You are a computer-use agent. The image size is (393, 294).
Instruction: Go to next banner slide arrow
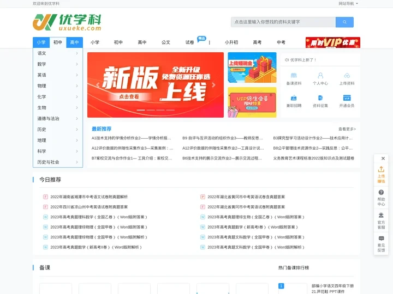(213, 85)
